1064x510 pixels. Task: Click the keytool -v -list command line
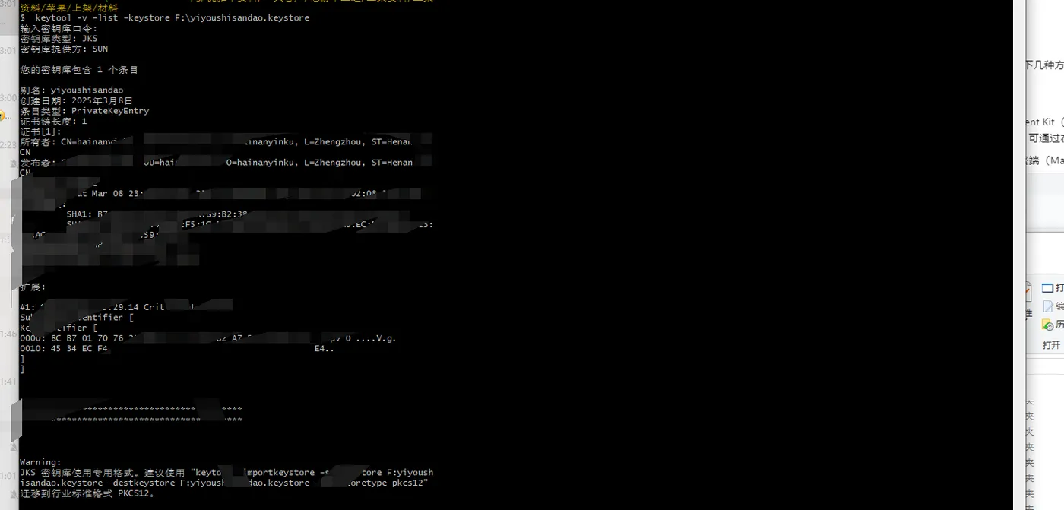[x=165, y=17]
